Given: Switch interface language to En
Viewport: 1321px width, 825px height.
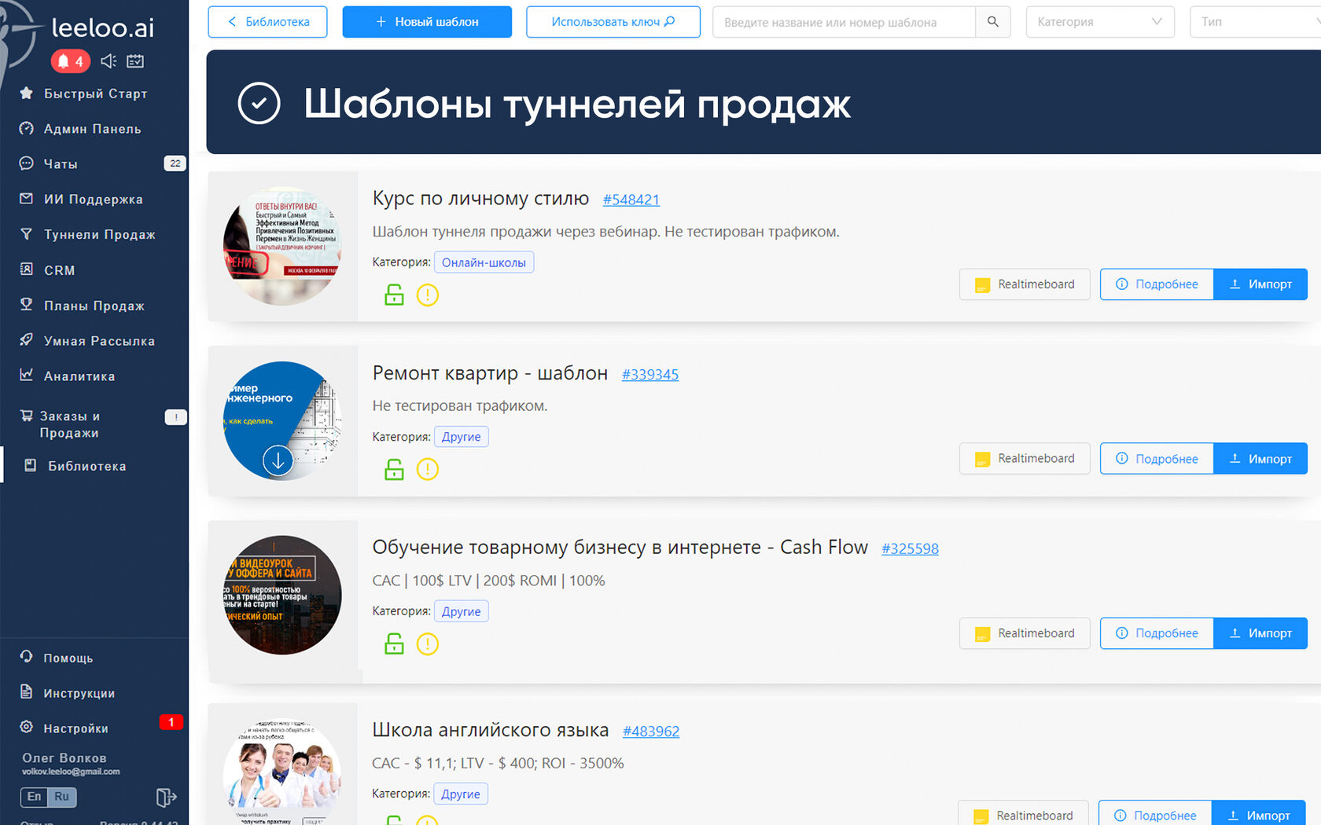Looking at the screenshot, I should 34,797.
